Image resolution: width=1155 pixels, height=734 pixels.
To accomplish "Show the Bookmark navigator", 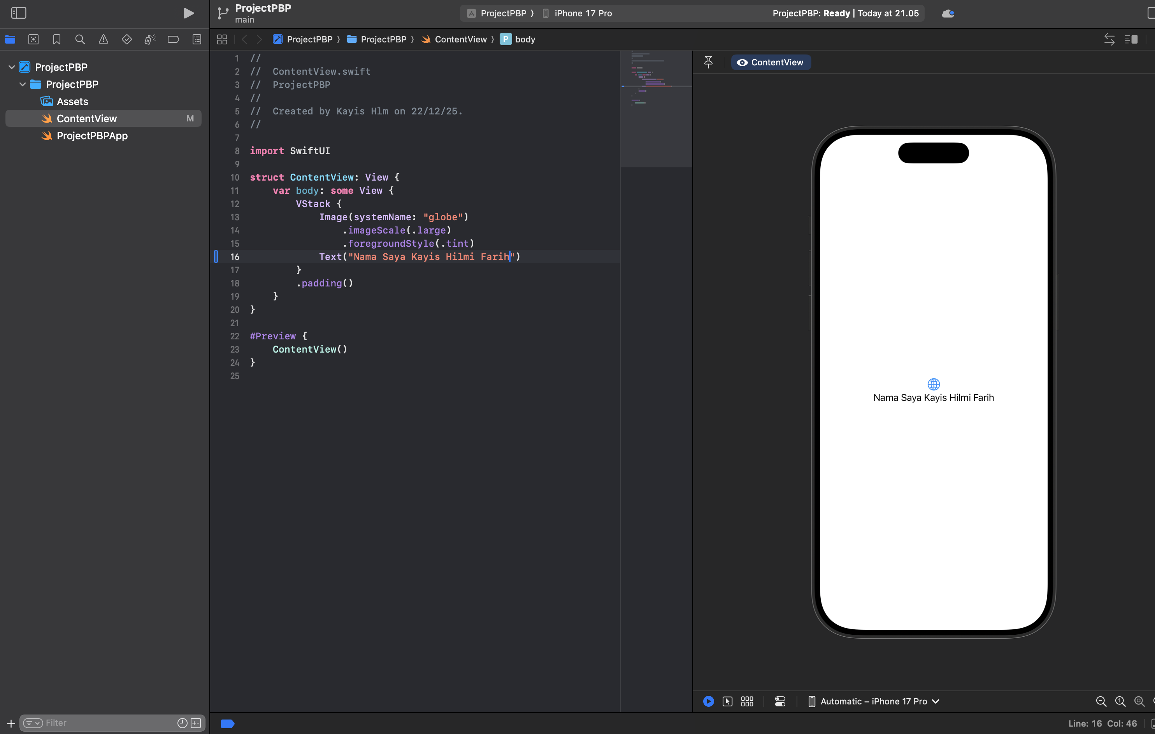I will 56,39.
